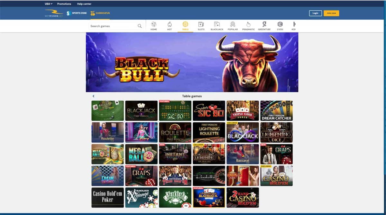Open the Baccarat table game thumbnail
Screen dimensions: 386x215
(107, 111)
